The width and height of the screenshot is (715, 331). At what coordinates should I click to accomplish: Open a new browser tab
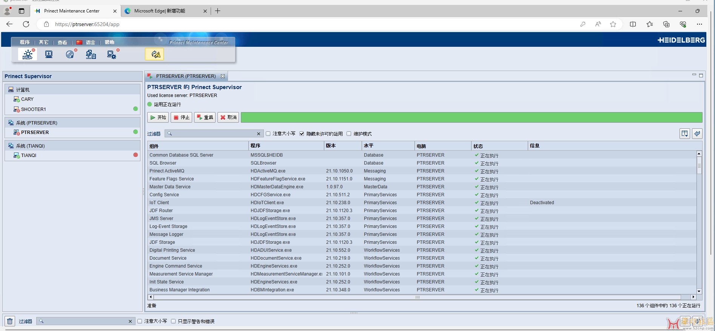click(x=218, y=11)
